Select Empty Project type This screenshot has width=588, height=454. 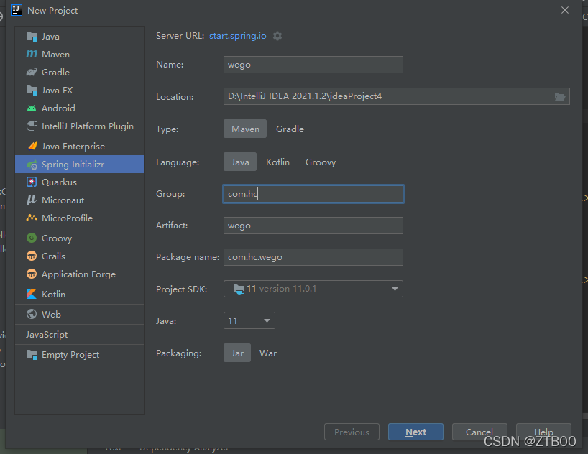[x=80, y=355]
